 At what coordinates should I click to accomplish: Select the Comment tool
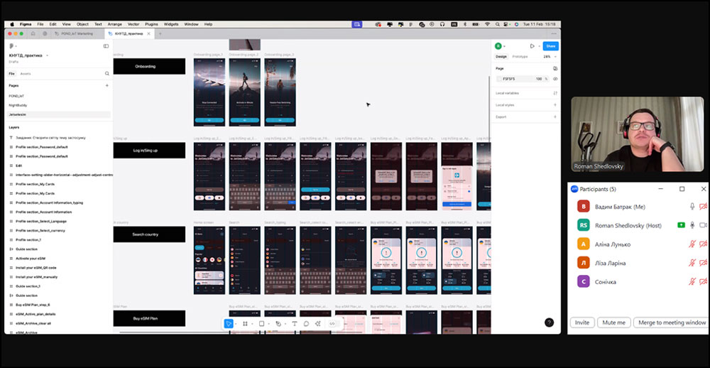(x=306, y=323)
